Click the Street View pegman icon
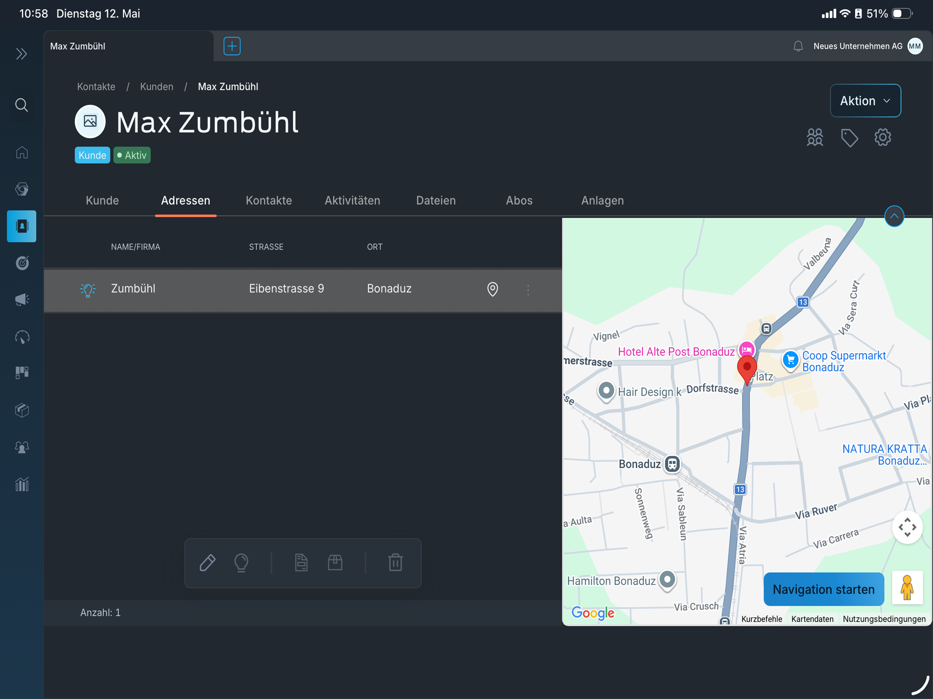 (907, 588)
